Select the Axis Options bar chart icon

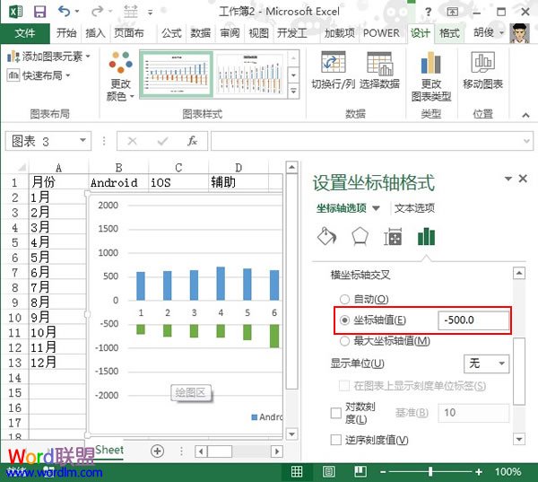pyautogui.click(x=426, y=237)
